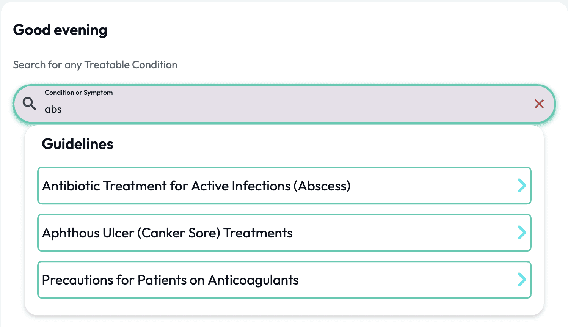Click the chevron arrow on Aphthous Ulcer row
This screenshot has width=568, height=327.
point(522,233)
